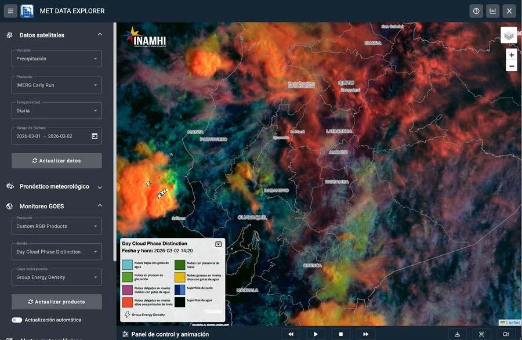Play the satellite animation
Viewport: 522px width, 340px height.
(316, 334)
